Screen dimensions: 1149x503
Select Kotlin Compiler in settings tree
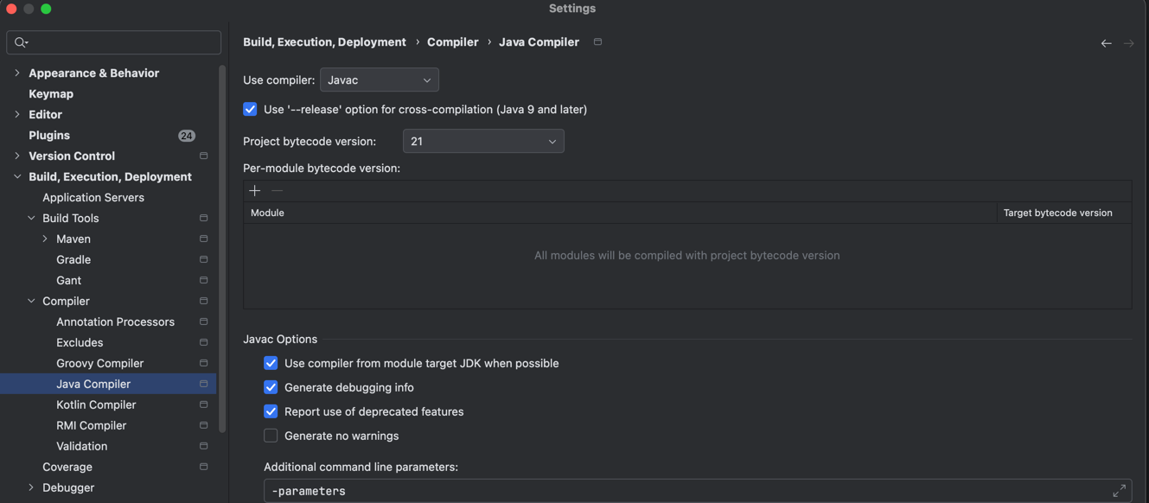(96, 405)
